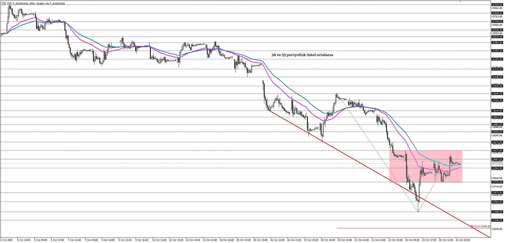Click the 14390.00 price level label

pyautogui.click(x=497, y=132)
